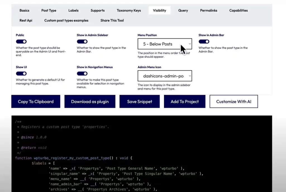286x192 pixels.
Task: Click the function wpturbo_register_my_custom_post_type code line
Action: [74, 158]
